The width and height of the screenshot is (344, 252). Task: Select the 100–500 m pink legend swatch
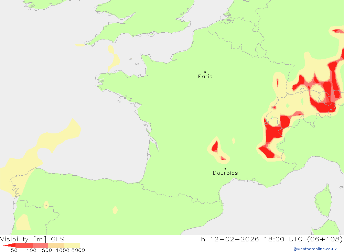point(40,245)
